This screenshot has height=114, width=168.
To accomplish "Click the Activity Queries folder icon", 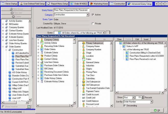I will (7, 21).
